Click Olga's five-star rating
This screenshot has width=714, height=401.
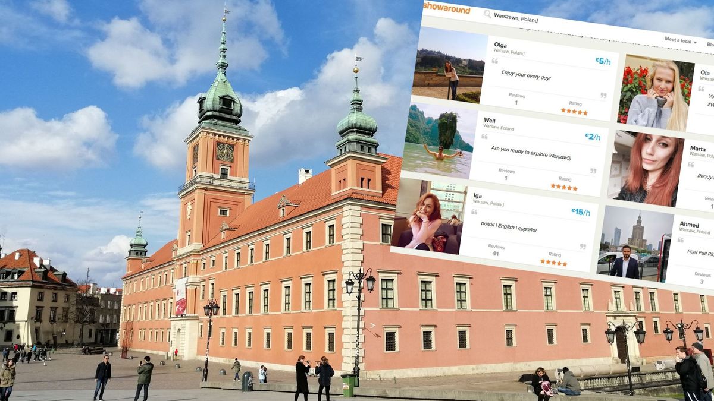(x=574, y=112)
